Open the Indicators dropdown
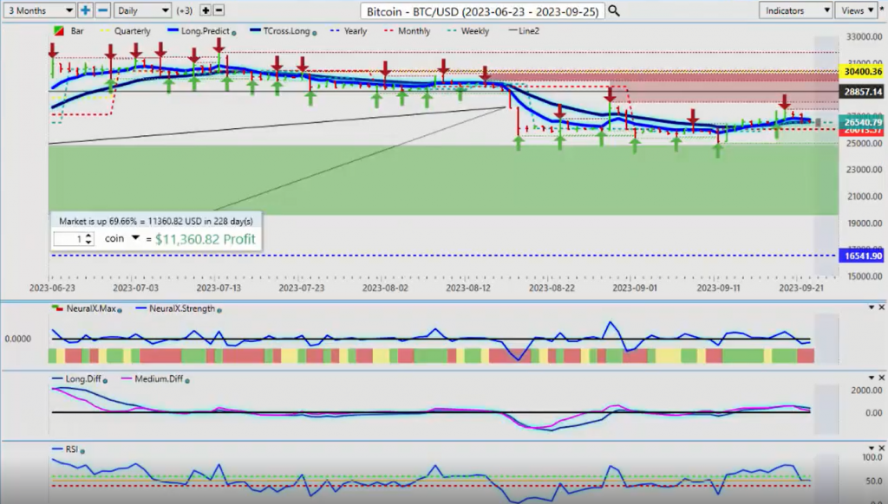 (x=795, y=10)
